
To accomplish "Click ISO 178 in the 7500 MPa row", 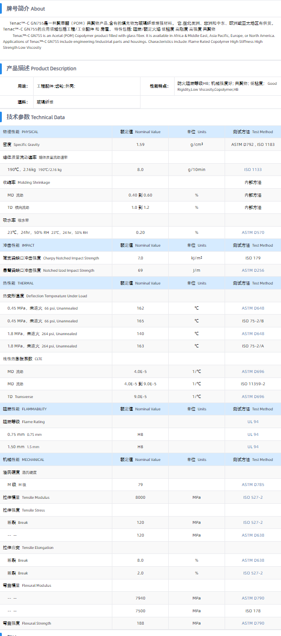I will click(253, 610).
